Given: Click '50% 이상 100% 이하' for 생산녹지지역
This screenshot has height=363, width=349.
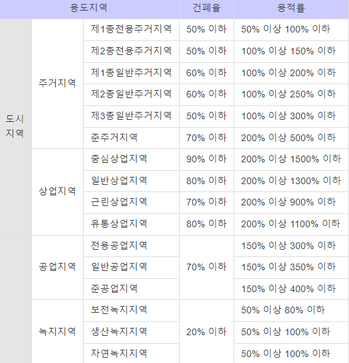Looking at the screenshot, I should coord(291,333).
